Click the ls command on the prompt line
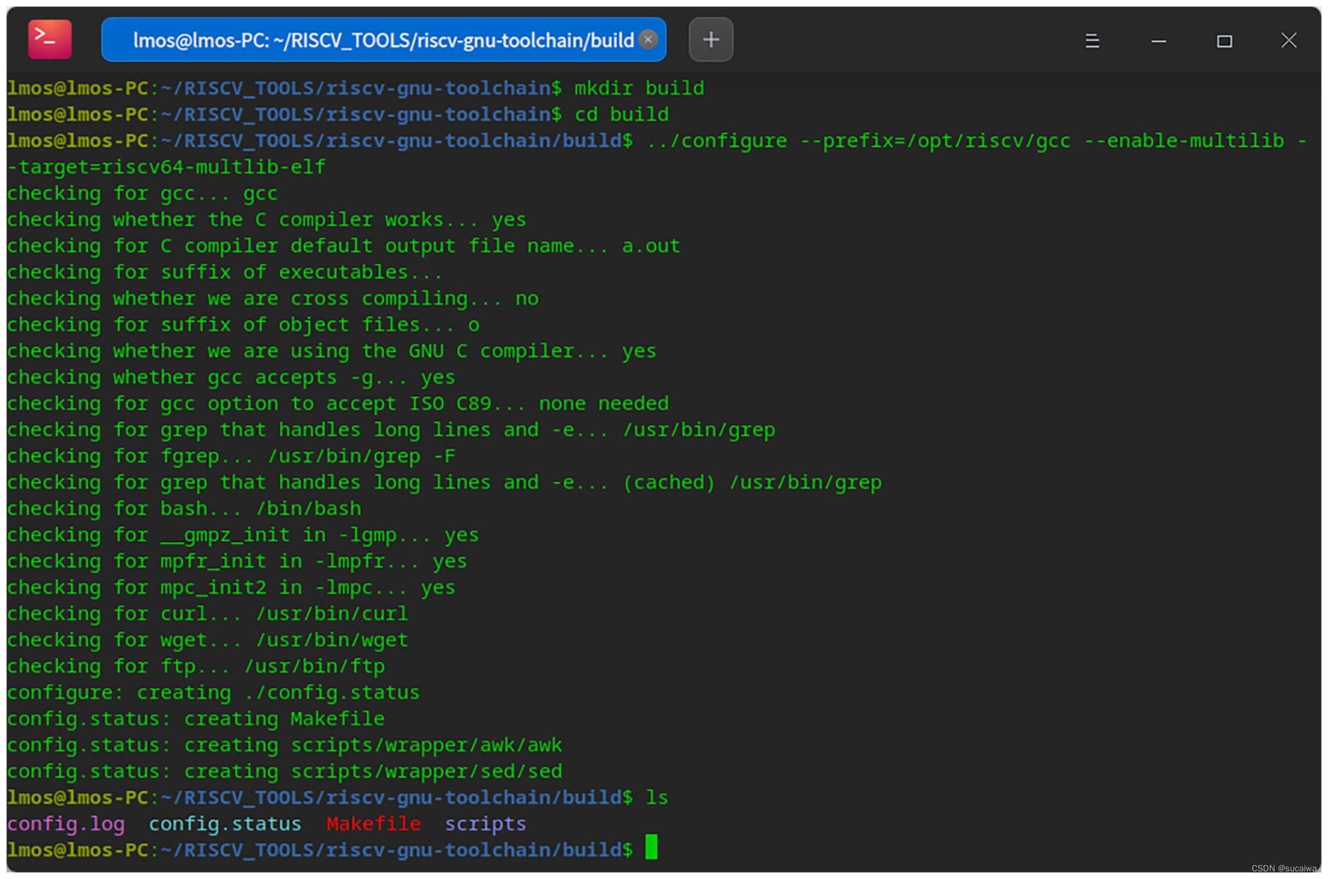This screenshot has height=879, width=1328. [x=657, y=797]
